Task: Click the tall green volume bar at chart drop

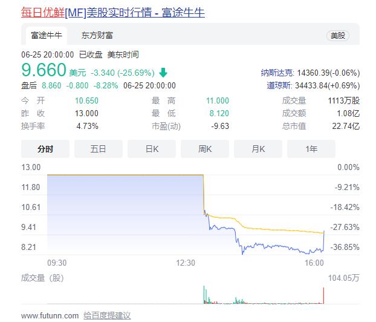Action: click(x=204, y=295)
